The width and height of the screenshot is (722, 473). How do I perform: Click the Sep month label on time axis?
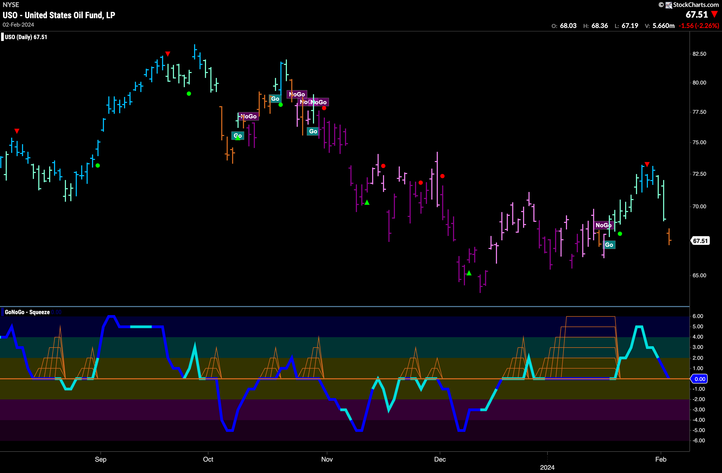(x=101, y=459)
